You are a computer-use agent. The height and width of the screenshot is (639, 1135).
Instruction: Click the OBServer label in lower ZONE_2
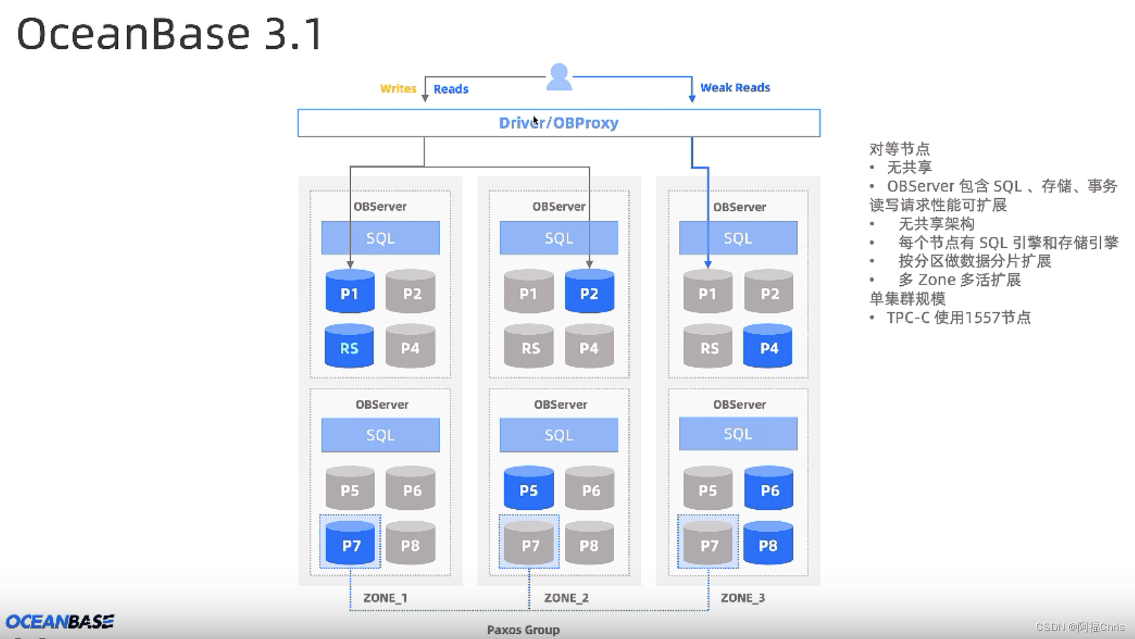click(x=560, y=404)
